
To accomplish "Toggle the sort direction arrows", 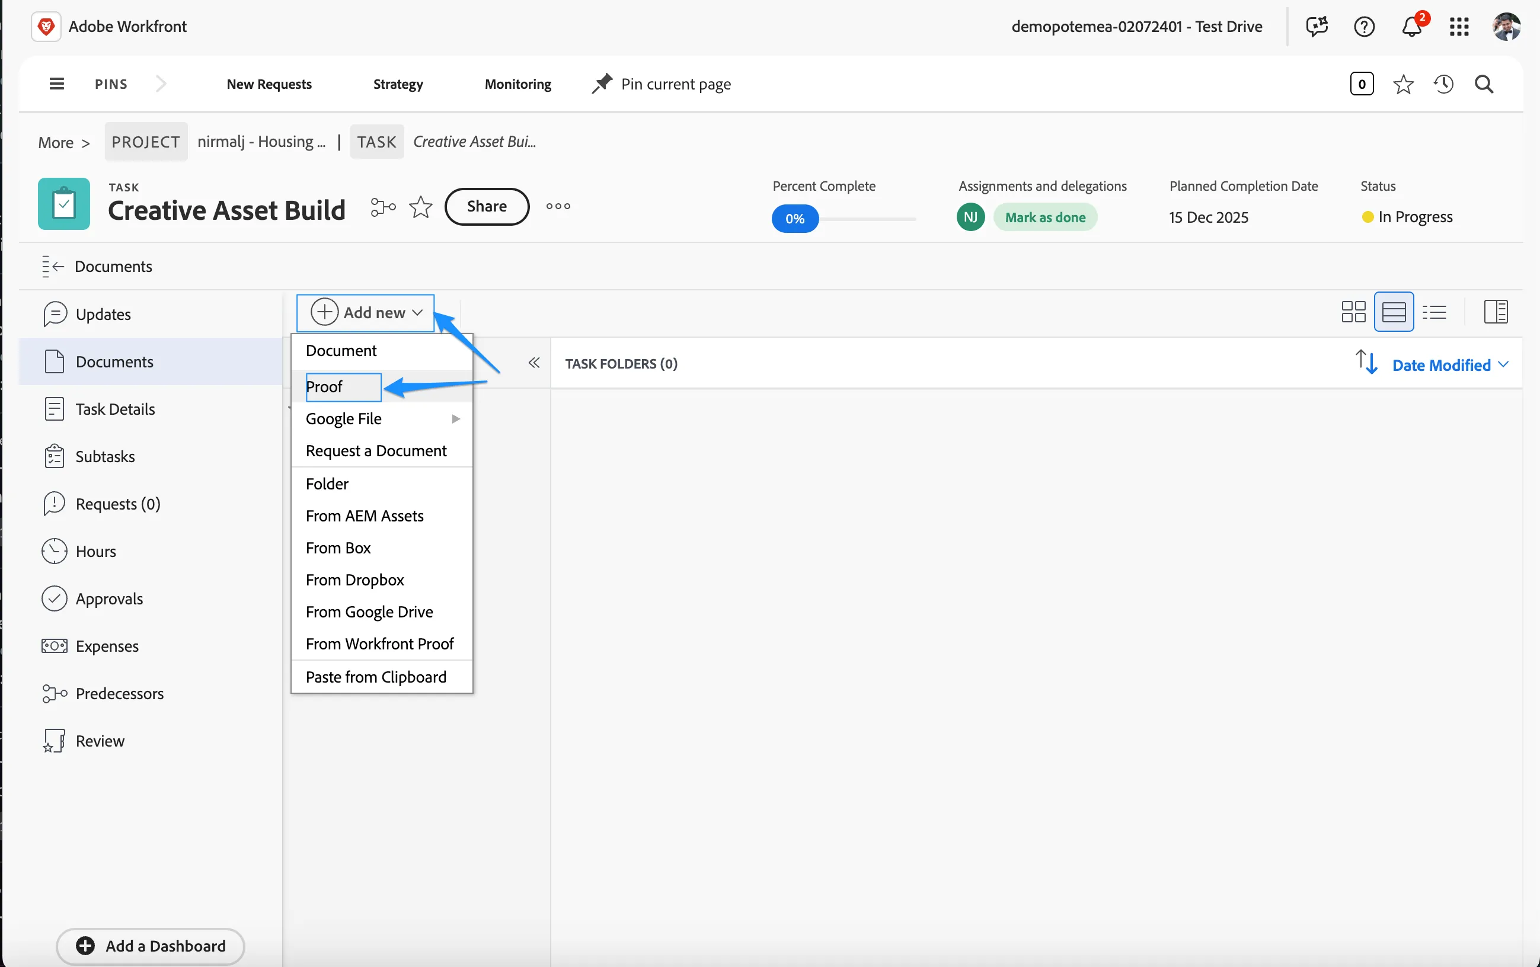I will [x=1366, y=363].
